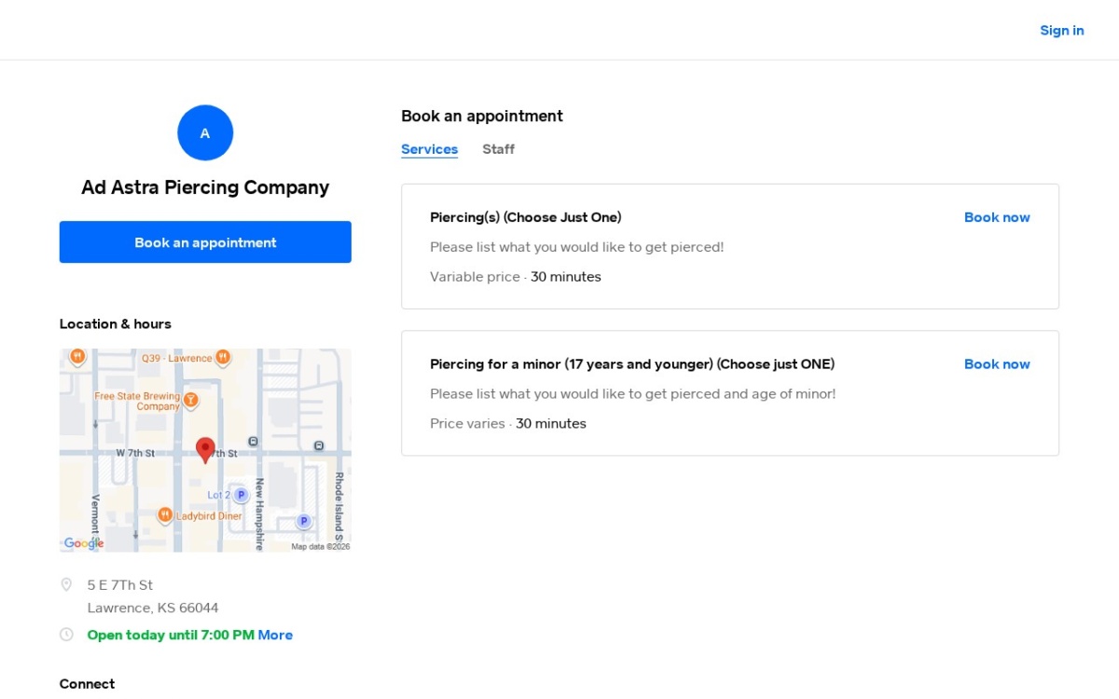Switch to the Staff tab
This screenshot has height=699, width=1119.
click(x=498, y=149)
